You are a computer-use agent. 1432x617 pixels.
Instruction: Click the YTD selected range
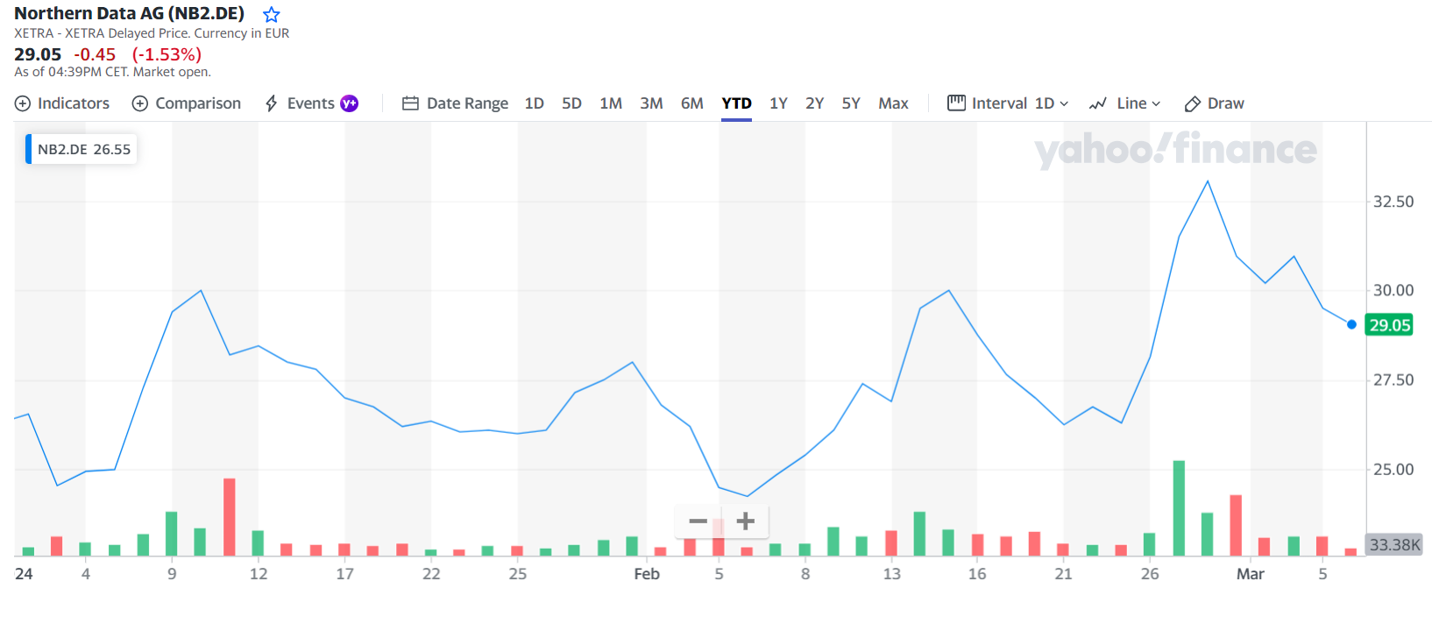(737, 103)
